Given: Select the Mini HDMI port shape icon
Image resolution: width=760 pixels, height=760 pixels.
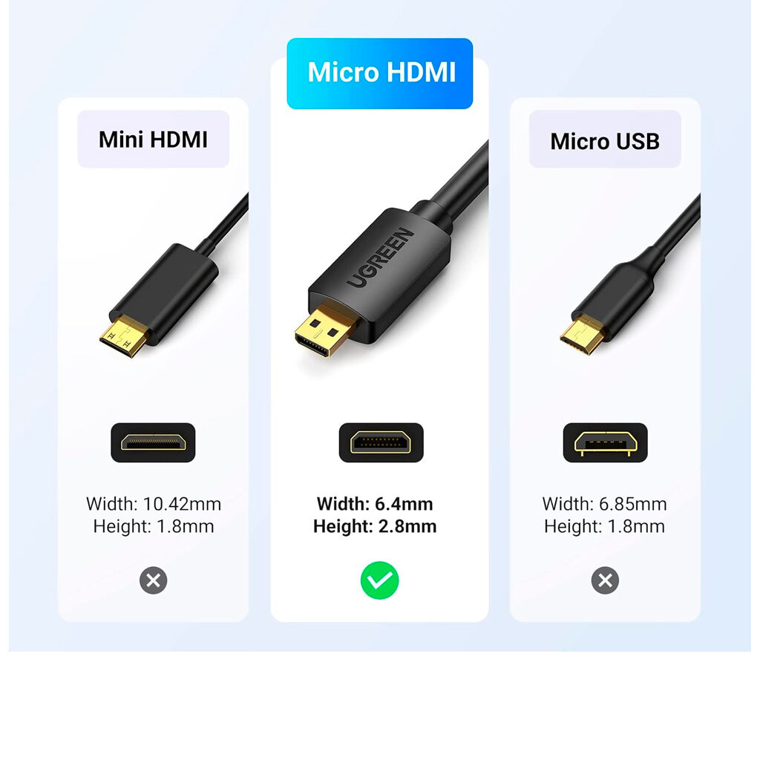Looking at the screenshot, I should point(153,442).
